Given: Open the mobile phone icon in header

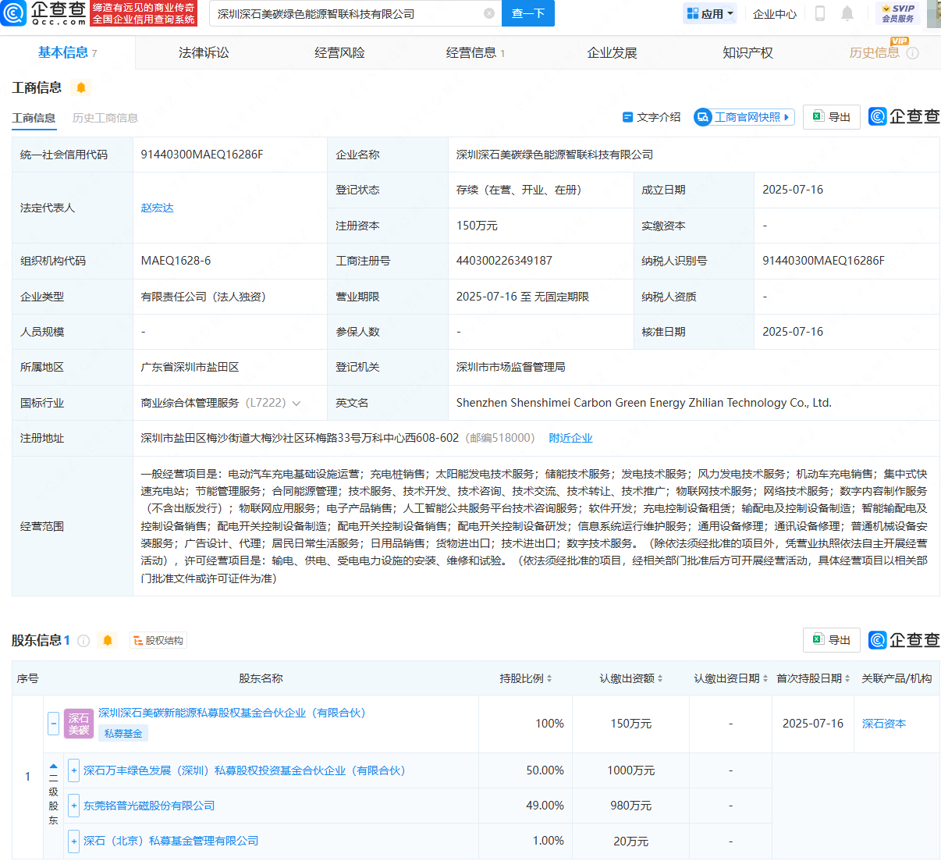Looking at the screenshot, I should [x=820, y=13].
